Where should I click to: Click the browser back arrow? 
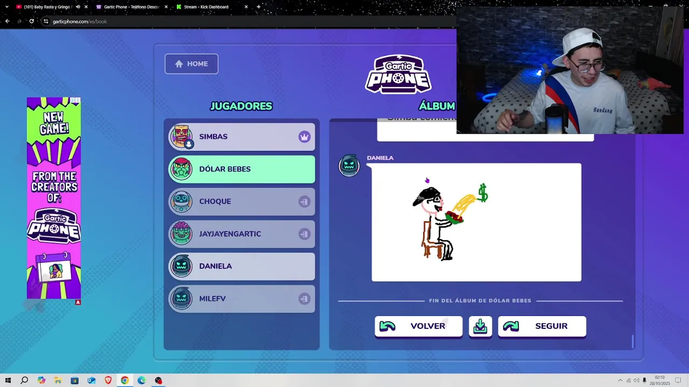click(x=7, y=21)
